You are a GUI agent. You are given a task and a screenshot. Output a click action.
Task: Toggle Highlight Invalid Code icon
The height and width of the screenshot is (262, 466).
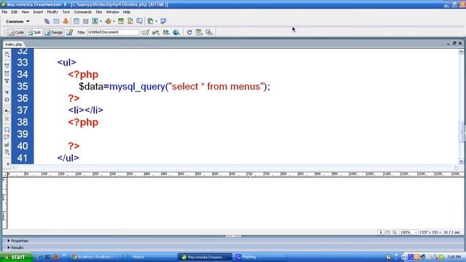pos(7,118)
